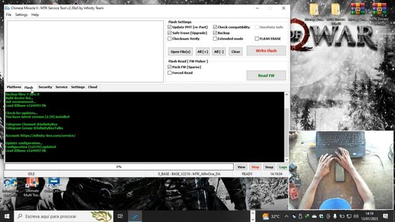
Task: Click the Snap button
Action: click(x=269, y=167)
